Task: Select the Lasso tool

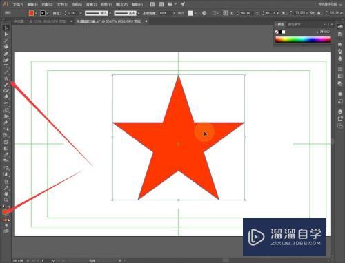Action: 6,47
